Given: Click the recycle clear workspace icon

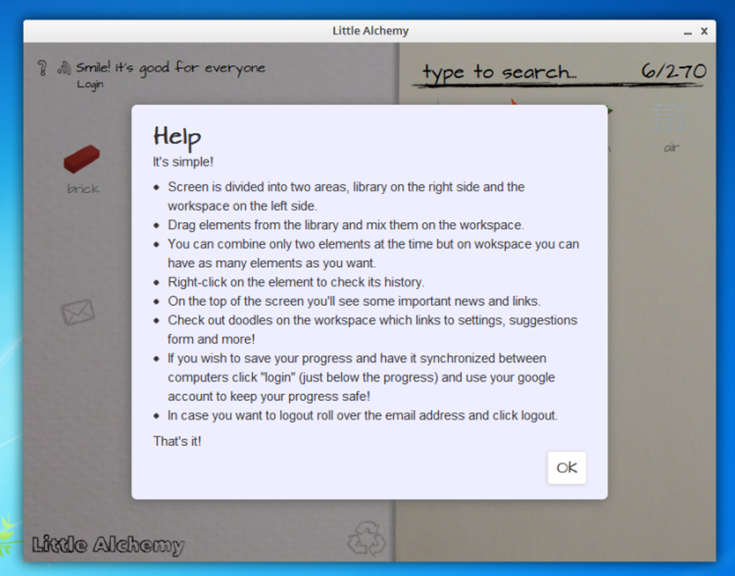Looking at the screenshot, I should click(x=367, y=538).
